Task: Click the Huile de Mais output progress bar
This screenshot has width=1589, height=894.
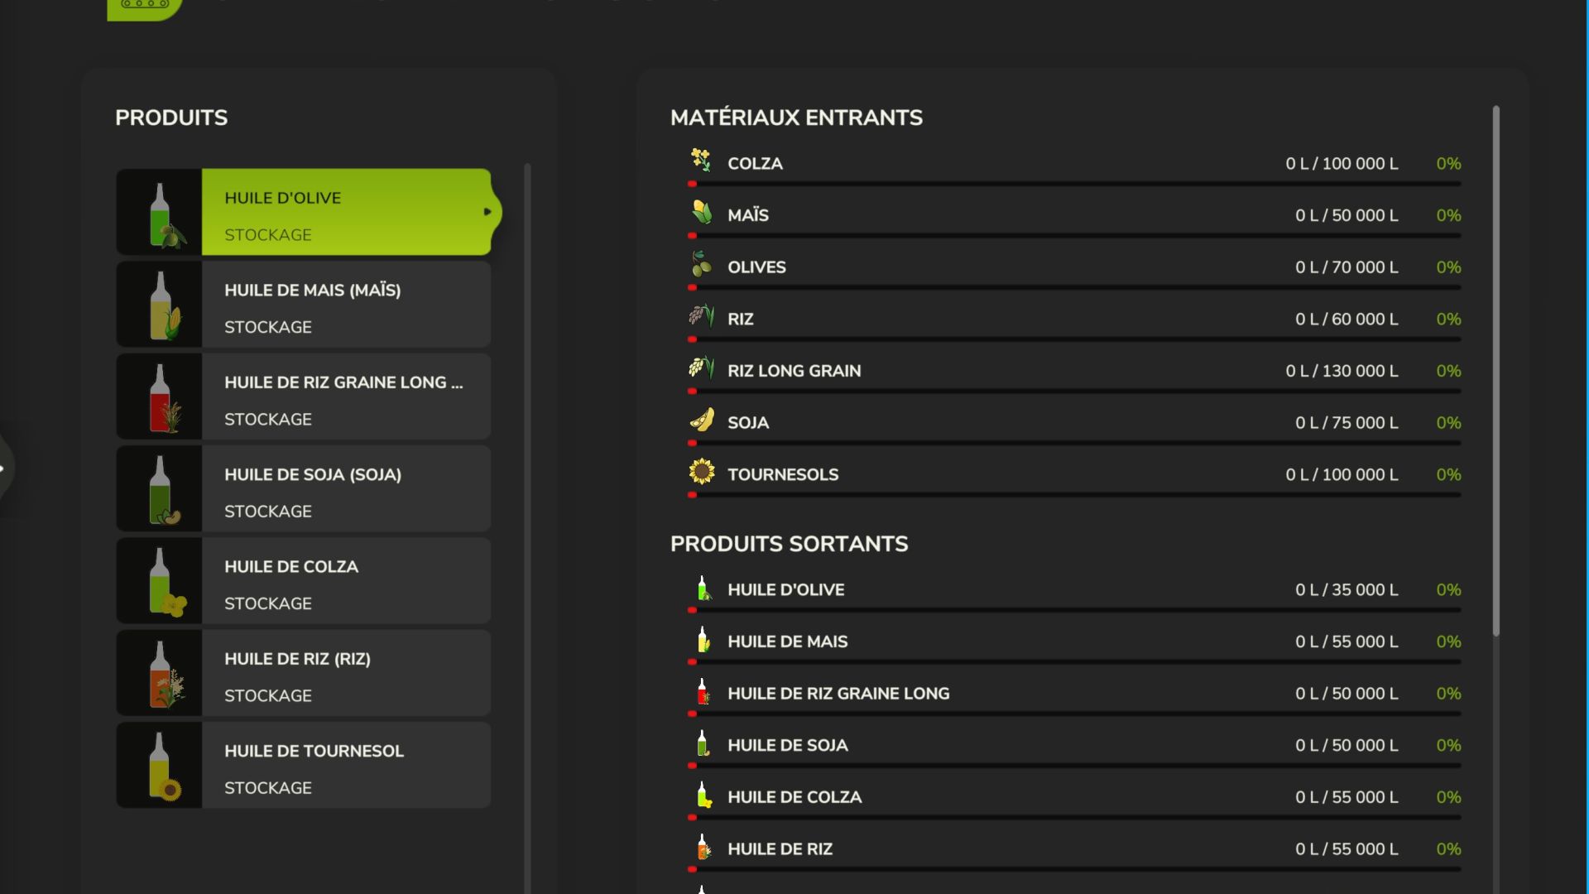Action: (x=1074, y=661)
